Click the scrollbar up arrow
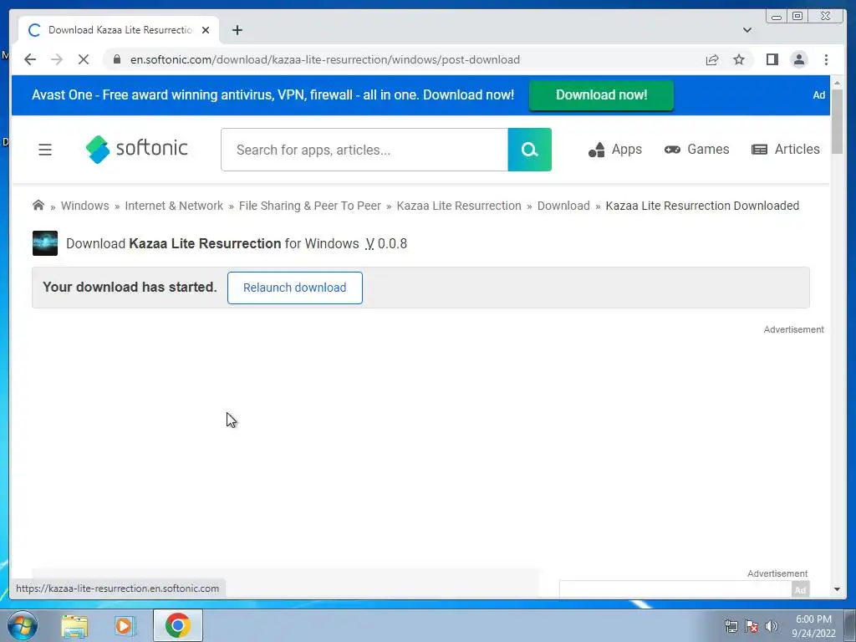This screenshot has height=642, width=856. [837, 83]
